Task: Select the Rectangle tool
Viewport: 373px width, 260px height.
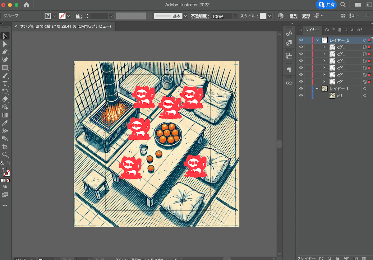Action: click(x=5, y=67)
